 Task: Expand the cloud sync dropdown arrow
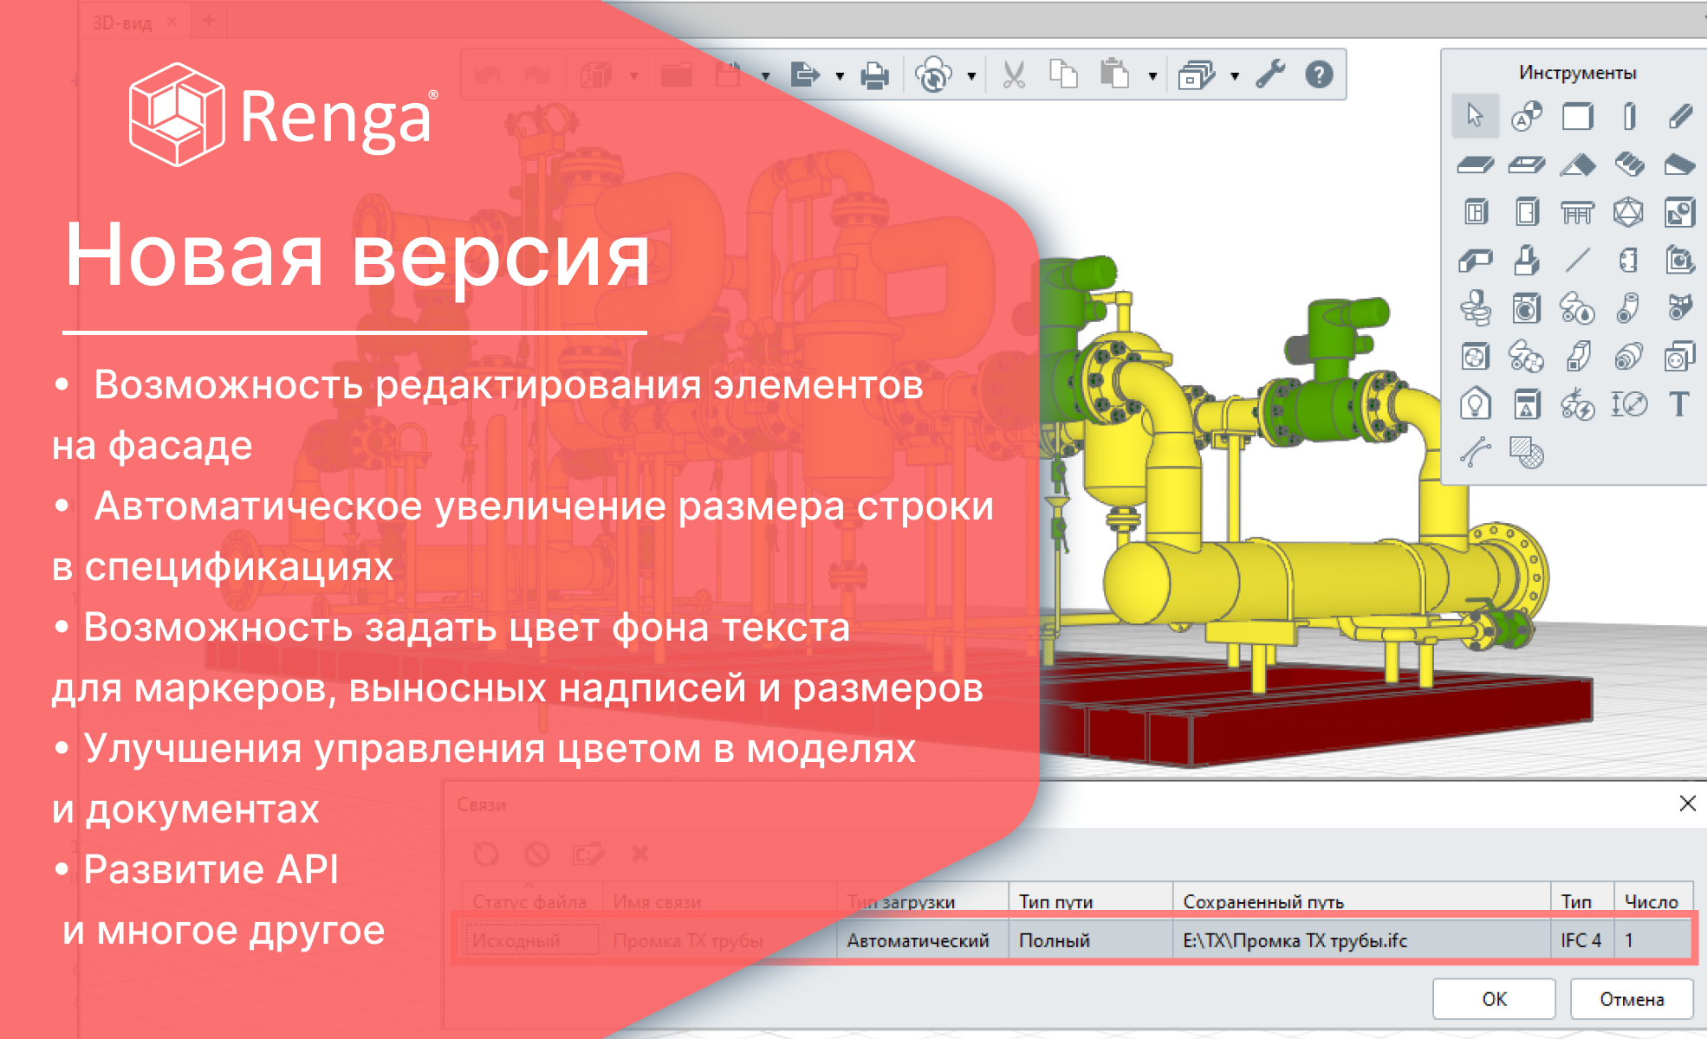pyautogui.click(x=971, y=77)
